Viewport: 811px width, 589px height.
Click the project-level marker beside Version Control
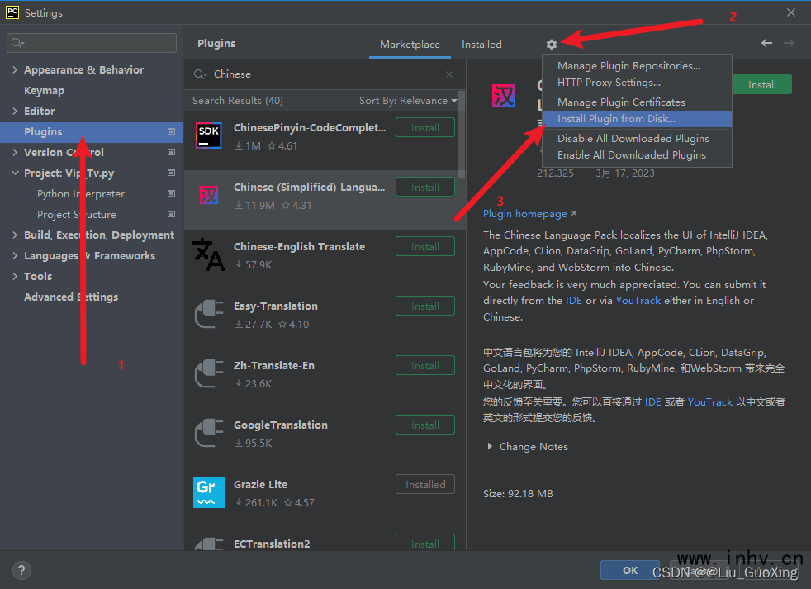tap(171, 153)
